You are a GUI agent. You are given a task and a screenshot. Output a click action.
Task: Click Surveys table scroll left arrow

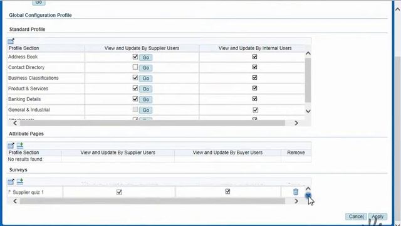[x=15, y=201]
